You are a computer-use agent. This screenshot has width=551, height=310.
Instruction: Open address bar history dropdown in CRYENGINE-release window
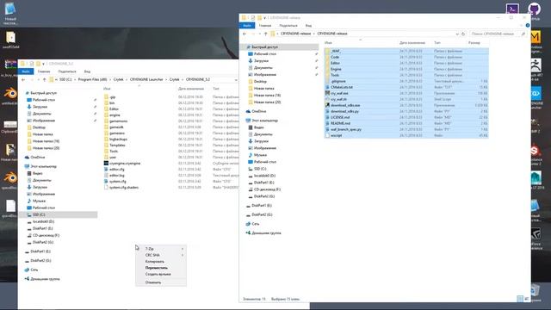click(x=457, y=34)
